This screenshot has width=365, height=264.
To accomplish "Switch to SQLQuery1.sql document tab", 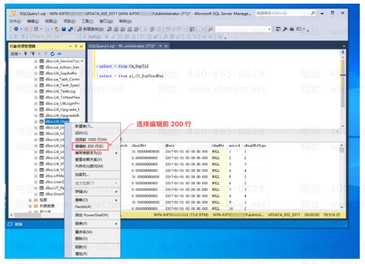I will 122,46.
